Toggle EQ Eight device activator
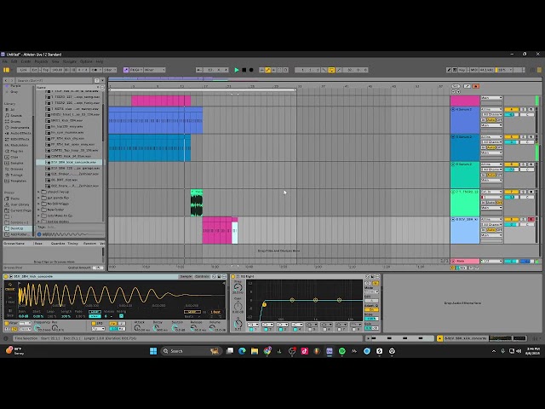Viewport: 545px width, 409px height. point(233,276)
